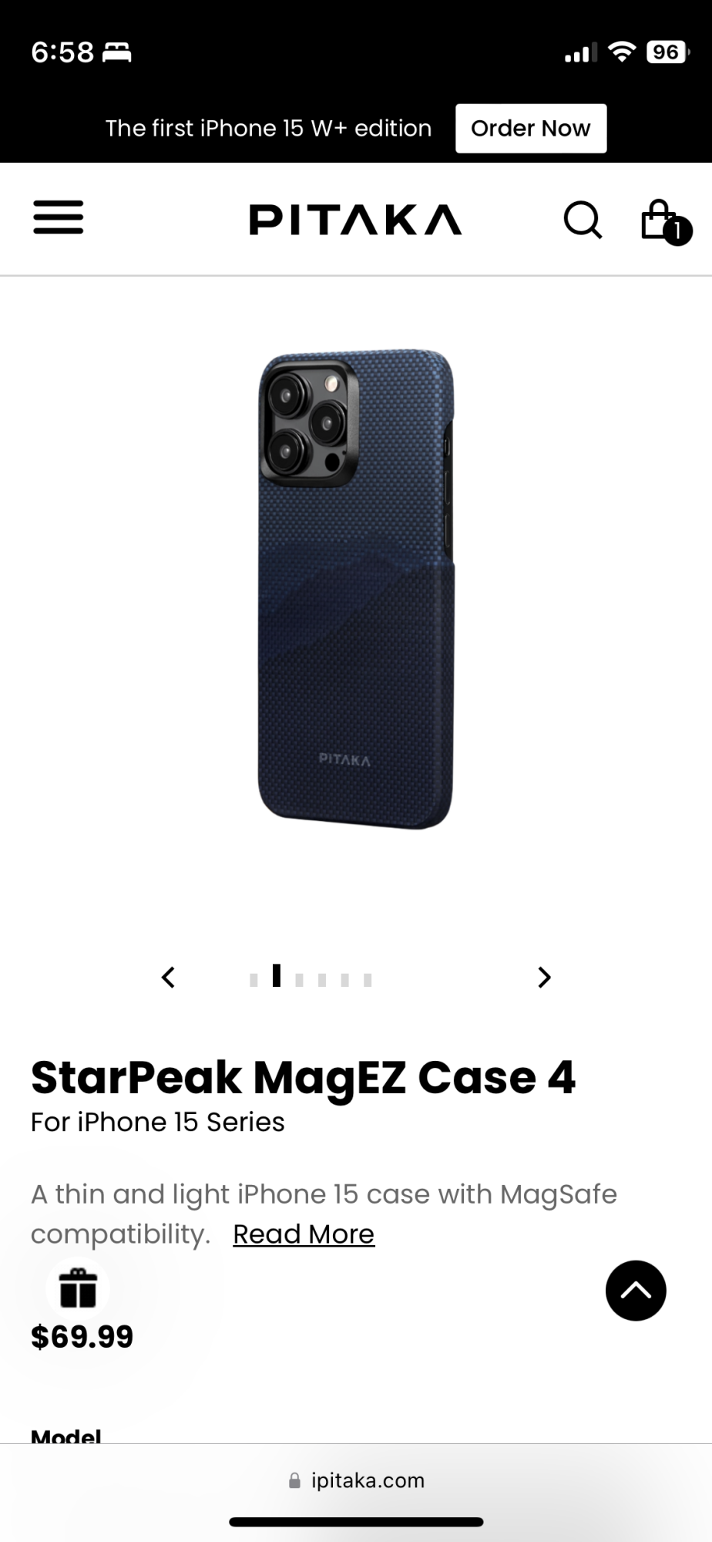Viewport: 712px width, 1542px height.
Task: Select the first image carousel dot
Action: tap(254, 980)
